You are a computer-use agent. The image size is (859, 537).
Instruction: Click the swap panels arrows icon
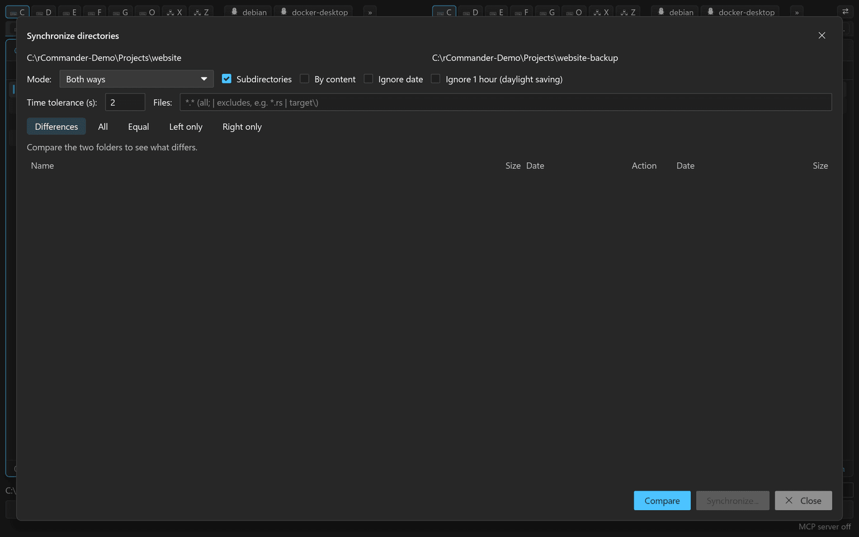pos(845,11)
